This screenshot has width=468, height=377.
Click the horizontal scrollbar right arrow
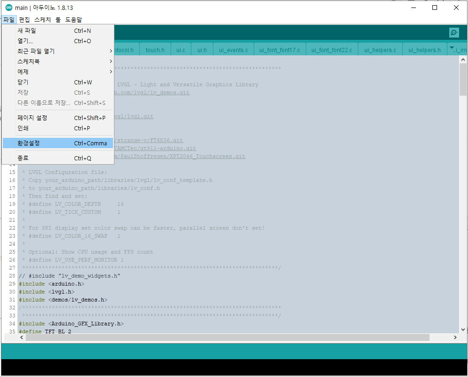455,337
